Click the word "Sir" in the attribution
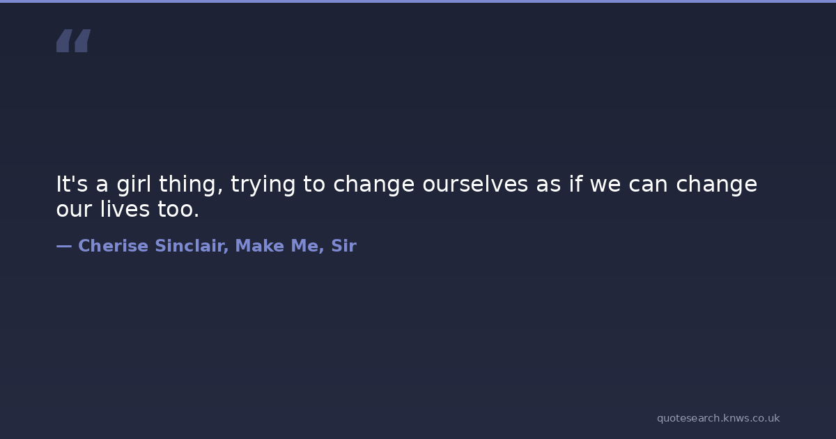Screen dimensions: 836x439 pyautogui.click(x=344, y=246)
